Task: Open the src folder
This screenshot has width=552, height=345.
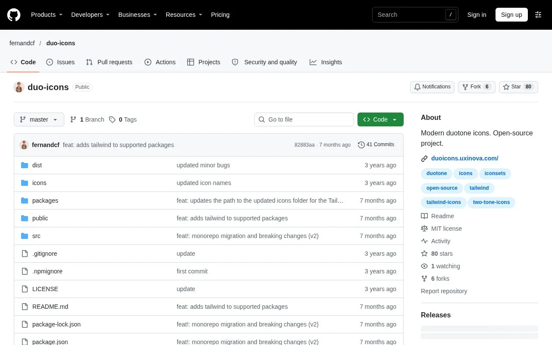Action: 36,236
